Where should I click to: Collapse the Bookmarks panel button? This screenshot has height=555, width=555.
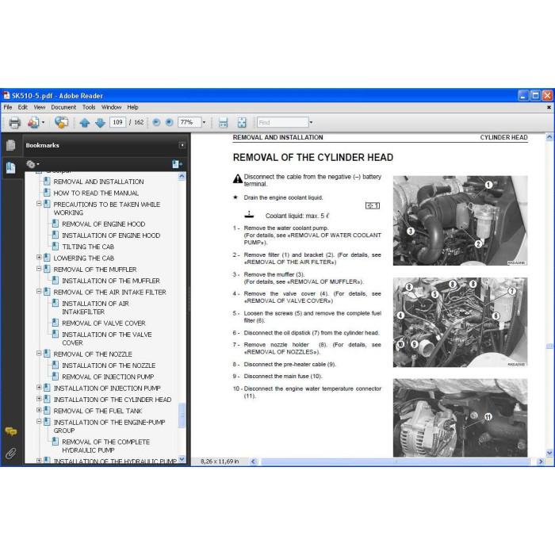182,145
